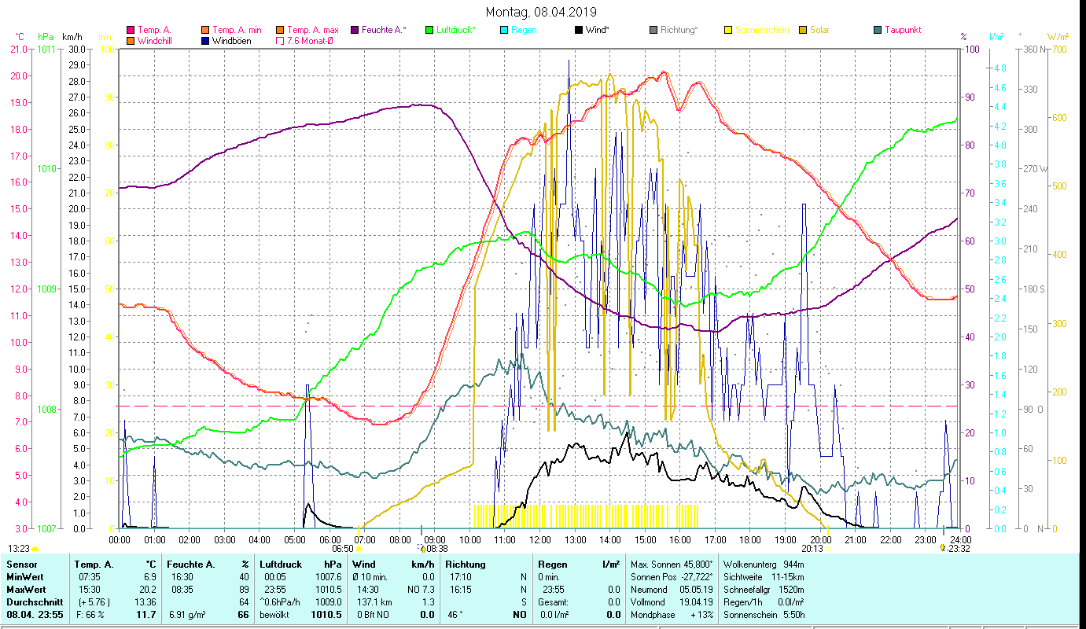Click the Vollmond 19.04.19 entry
Screen dimensions: 1086x629
point(672,602)
